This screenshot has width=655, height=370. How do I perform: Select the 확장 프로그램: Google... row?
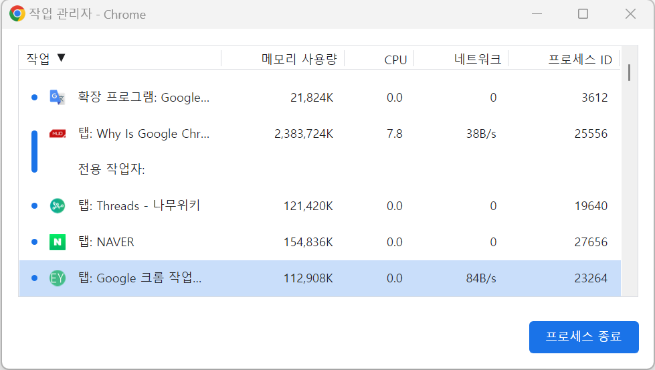(320, 97)
